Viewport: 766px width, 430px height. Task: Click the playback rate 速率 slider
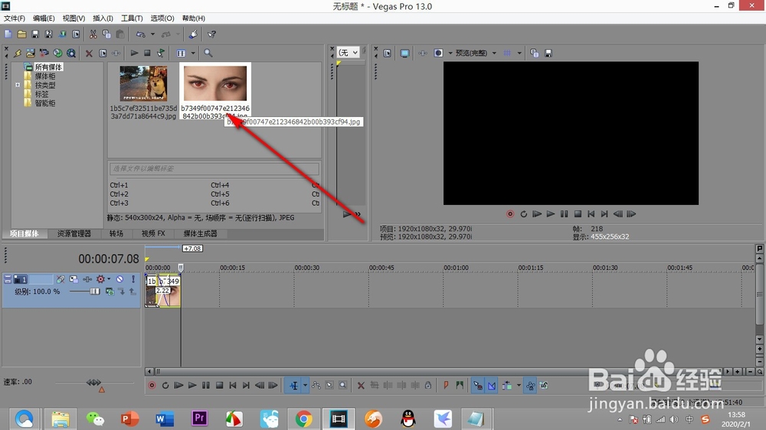pos(93,382)
